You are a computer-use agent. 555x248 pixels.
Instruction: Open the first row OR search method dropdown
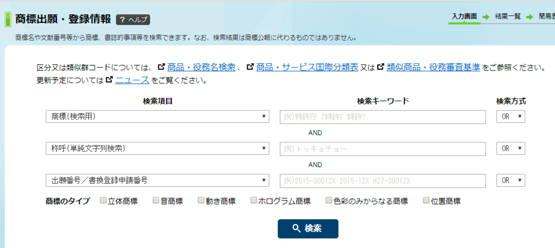click(x=511, y=116)
